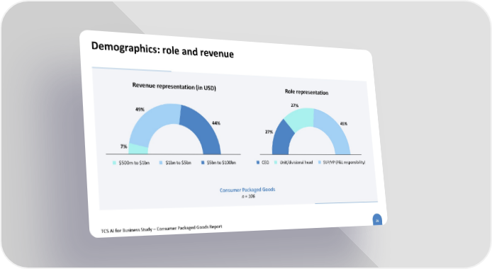Click the 44% data label
The width and height of the screenshot is (492, 269).
pos(216,123)
